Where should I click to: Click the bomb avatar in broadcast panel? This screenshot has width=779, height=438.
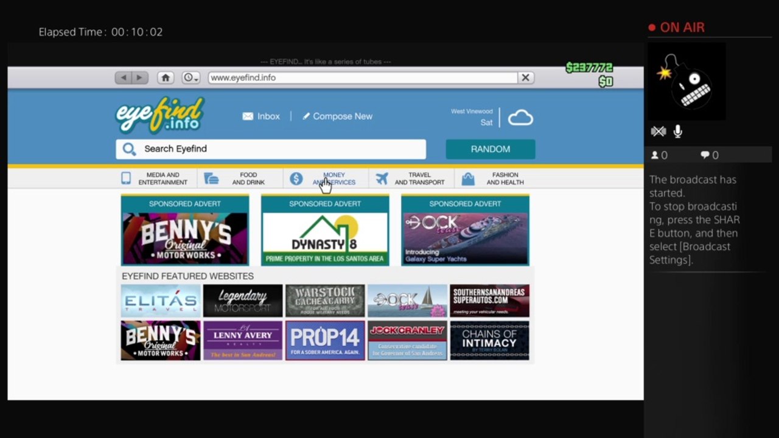coord(686,82)
